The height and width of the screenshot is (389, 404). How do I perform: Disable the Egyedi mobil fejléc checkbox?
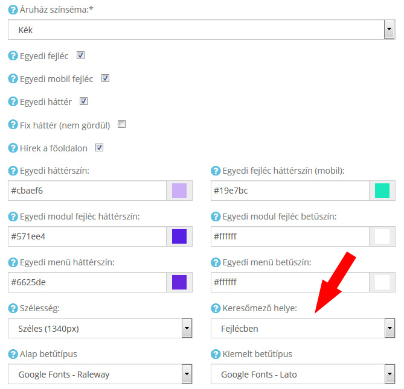coord(105,78)
